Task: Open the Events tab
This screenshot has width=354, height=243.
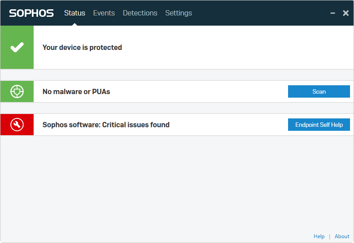Action: point(104,13)
